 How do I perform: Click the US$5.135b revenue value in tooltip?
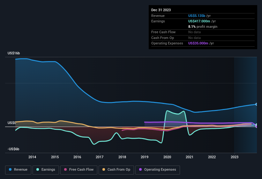tap(197, 16)
